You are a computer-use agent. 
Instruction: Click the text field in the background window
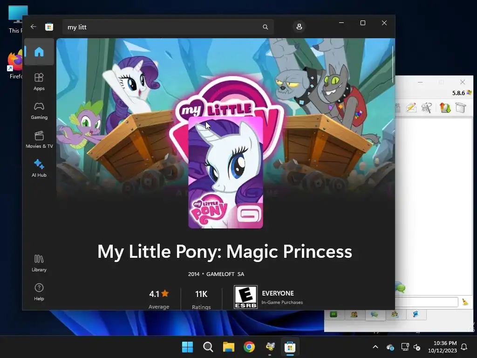(427, 302)
